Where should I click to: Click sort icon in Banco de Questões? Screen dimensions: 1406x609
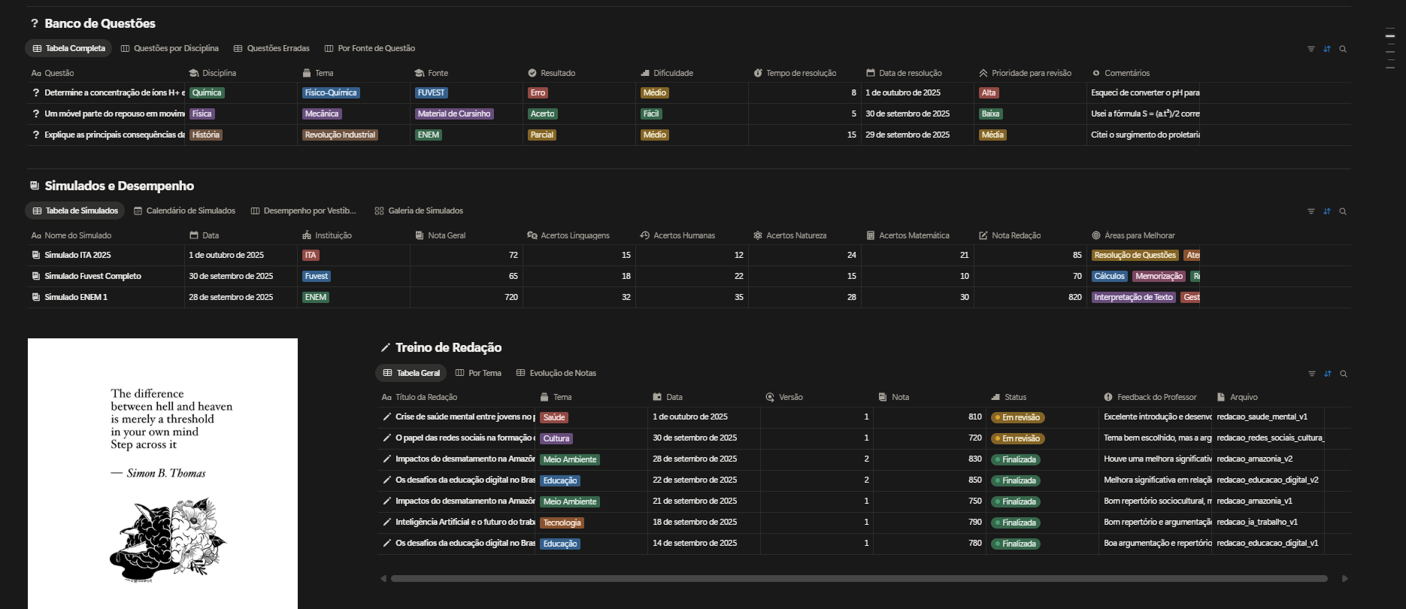pos(1327,49)
